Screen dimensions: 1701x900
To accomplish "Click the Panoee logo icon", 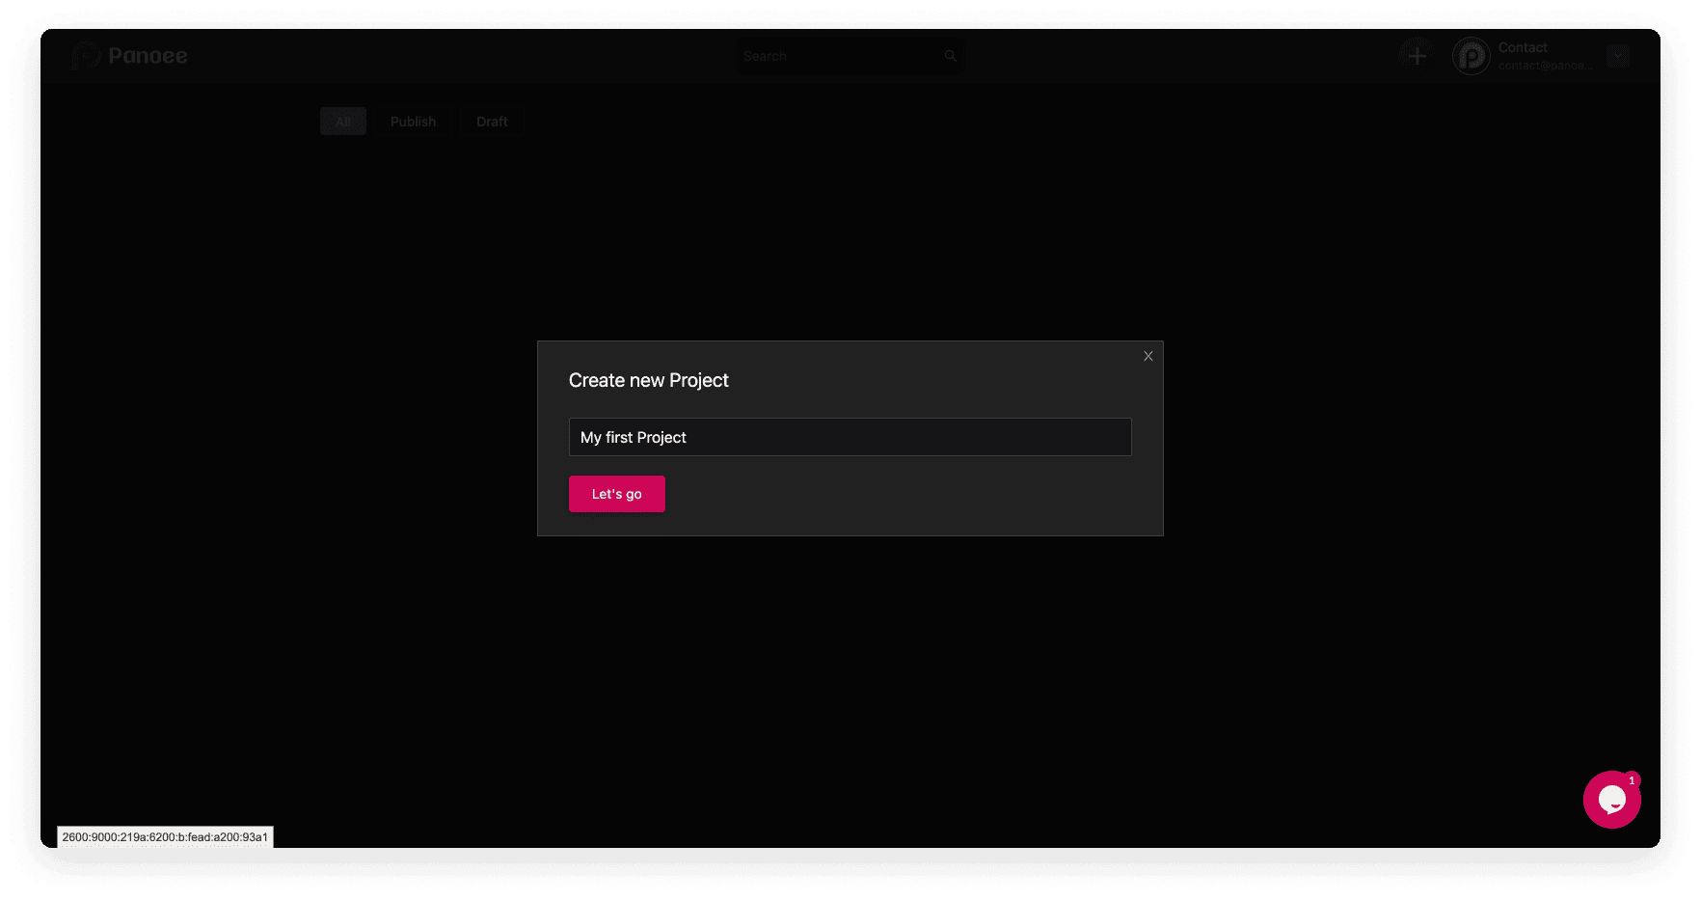I will [x=86, y=56].
